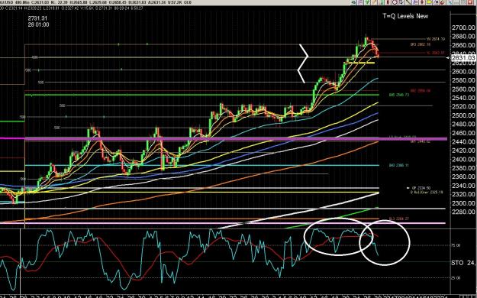
Task: Select the diagonal trend line tool
Action: [x=408, y=2]
